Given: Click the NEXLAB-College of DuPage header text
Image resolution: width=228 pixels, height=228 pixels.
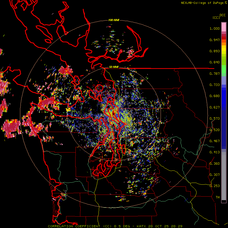Looking at the screenshot, I should click(204, 3).
